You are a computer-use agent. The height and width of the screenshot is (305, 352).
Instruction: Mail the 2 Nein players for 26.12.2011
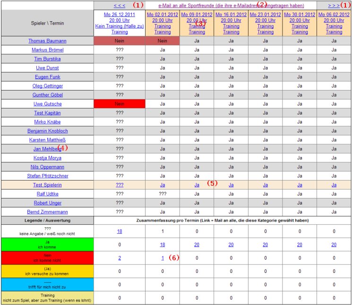120,258
